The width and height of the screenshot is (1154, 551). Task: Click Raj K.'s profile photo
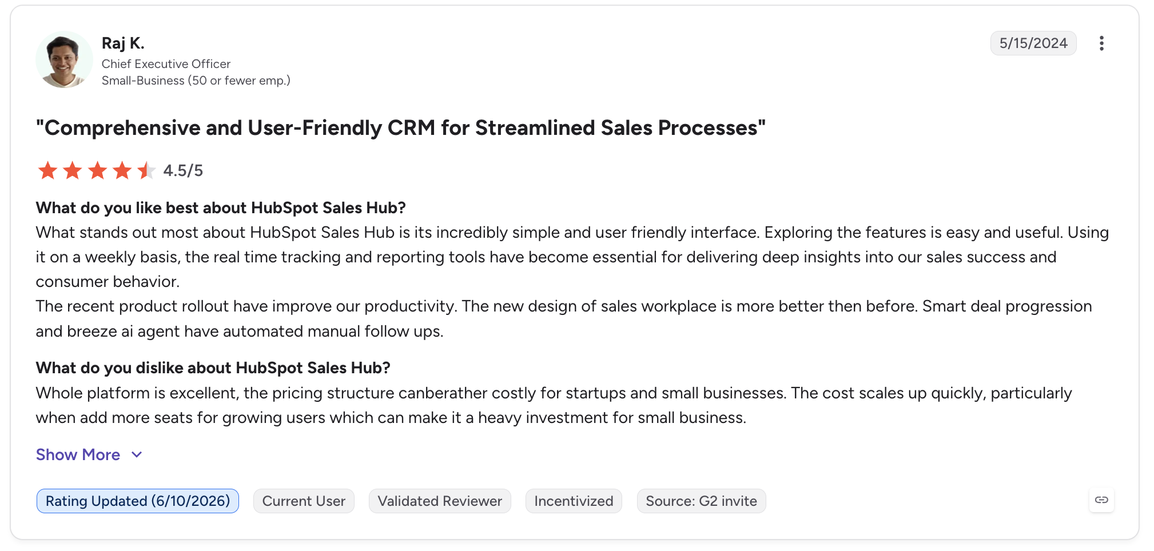(x=64, y=59)
